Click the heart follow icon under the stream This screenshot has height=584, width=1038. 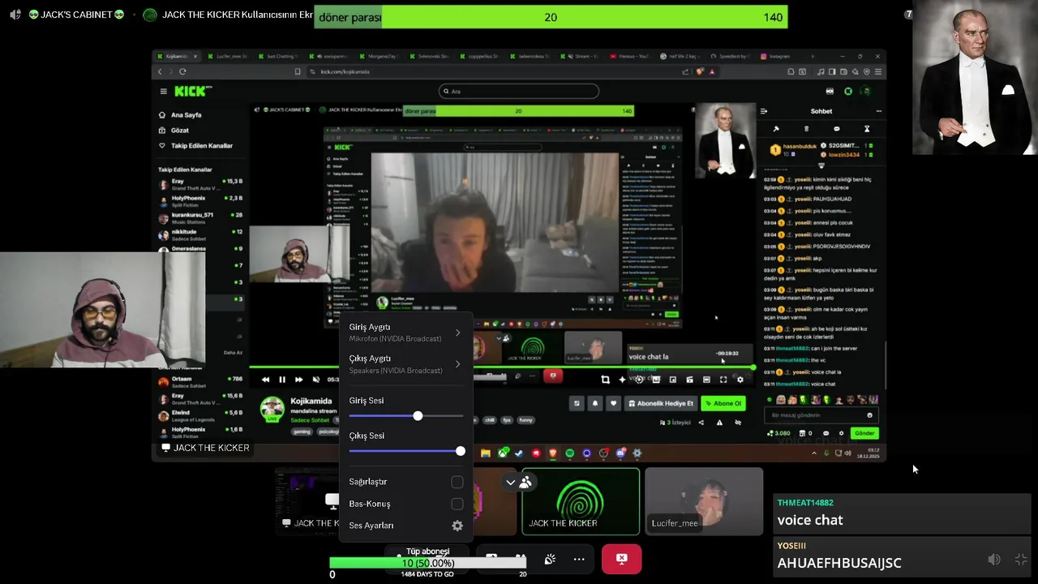tap(613, 403)
